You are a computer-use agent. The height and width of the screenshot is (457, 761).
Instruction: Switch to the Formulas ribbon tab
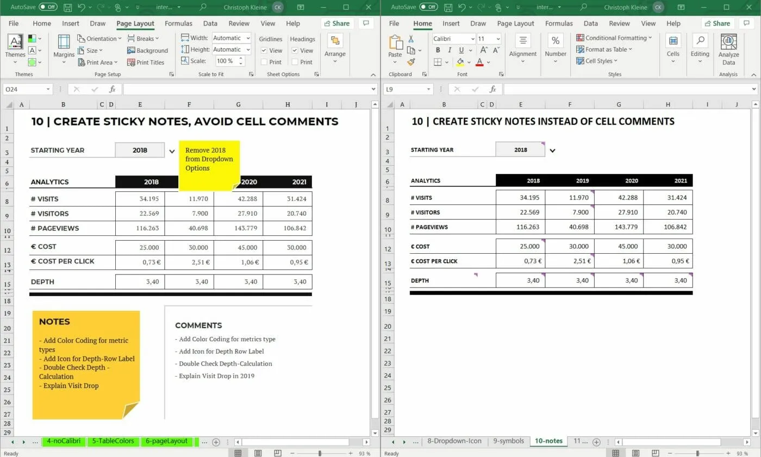click(x=178, y=23)
